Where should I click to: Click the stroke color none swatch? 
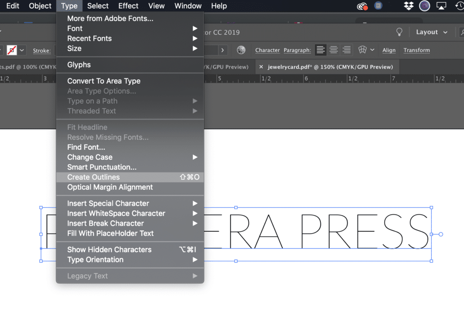click(12, 50)
